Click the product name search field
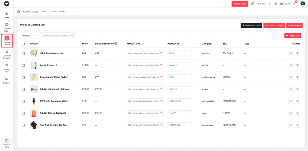 point(57,36)
